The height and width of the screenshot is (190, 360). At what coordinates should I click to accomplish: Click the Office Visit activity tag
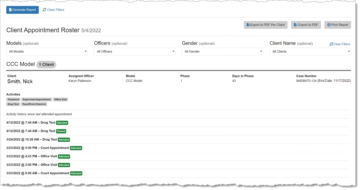pyautogui.click(x=60, y=100)
